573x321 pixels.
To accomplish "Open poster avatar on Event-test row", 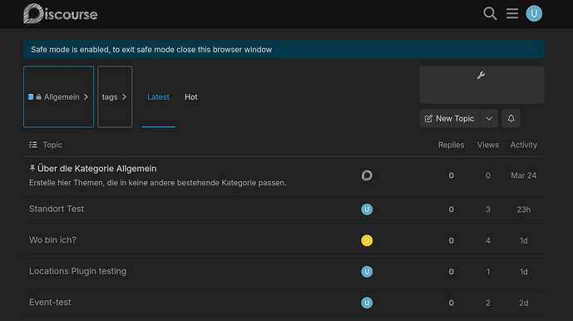I will point(367,303).
